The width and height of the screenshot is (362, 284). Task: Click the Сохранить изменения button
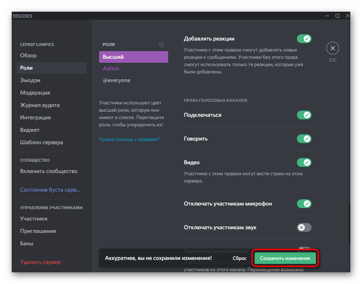click(x=285, y=258)
